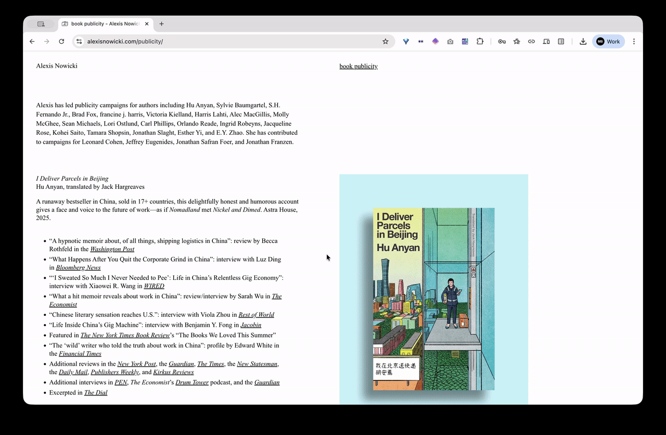Open the site information icon in address bar

[x=79, y=41]
